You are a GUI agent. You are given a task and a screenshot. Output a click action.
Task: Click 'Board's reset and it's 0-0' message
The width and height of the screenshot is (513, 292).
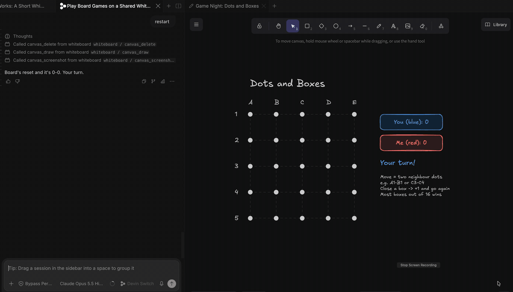coord(44,73)
